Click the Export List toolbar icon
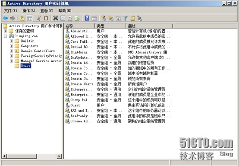 (77, 18)
